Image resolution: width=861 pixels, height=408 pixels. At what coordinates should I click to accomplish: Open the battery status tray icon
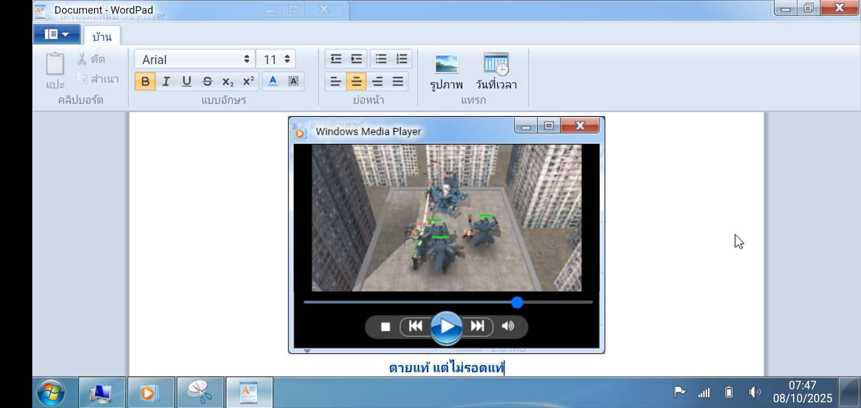coord(729,392)
